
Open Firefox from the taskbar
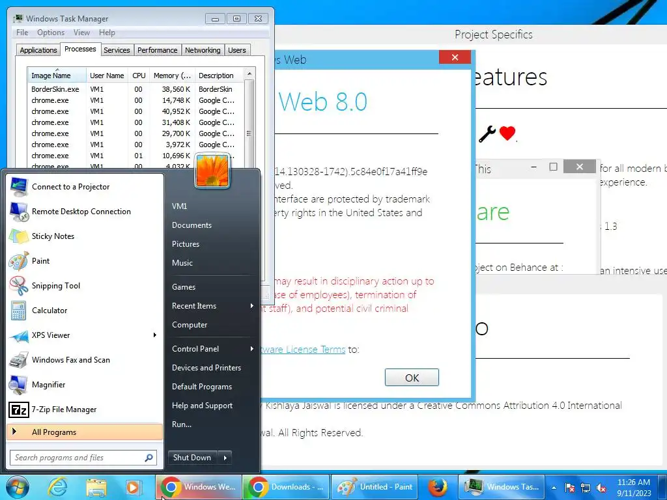click(438, 487)
